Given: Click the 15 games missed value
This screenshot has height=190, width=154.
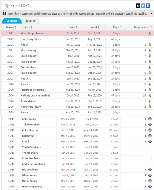Looking at the screenshot, I should pos(144,96).
